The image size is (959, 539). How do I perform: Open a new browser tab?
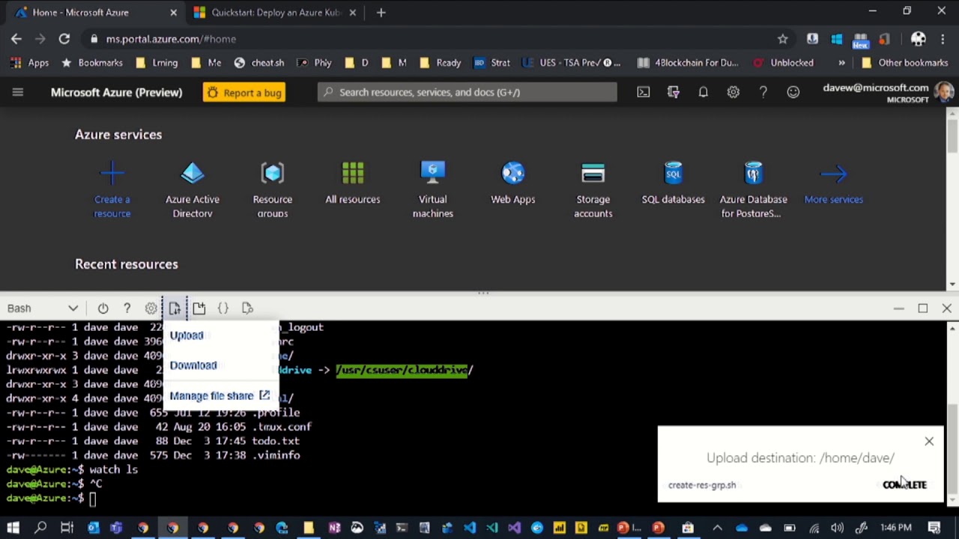(x=381, y=12)
